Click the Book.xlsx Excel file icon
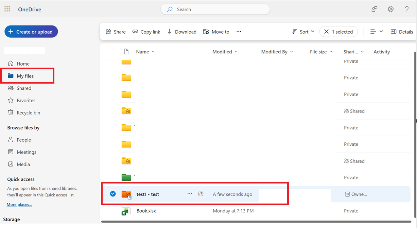417x228 pixels. pos(126,211)
